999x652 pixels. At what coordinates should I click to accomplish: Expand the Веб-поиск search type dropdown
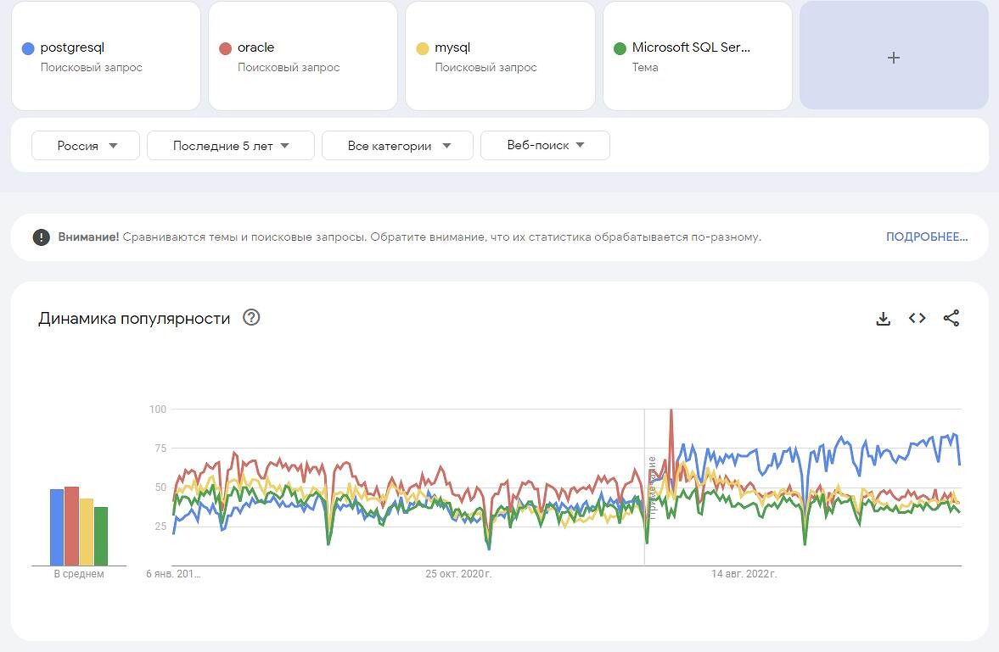[545, 146]
